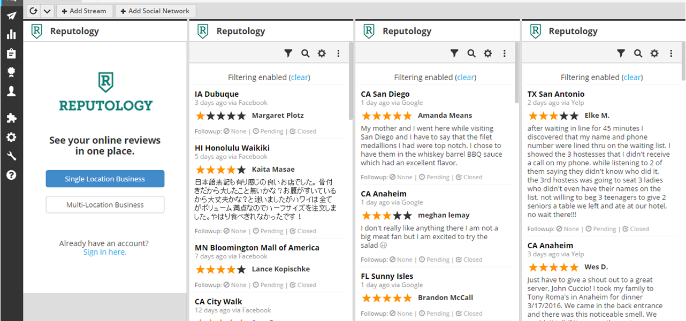Viewport: 686px width, 321px height.
Task: Open Tools wrench icon in sidebar
Action: pos(11,156)
